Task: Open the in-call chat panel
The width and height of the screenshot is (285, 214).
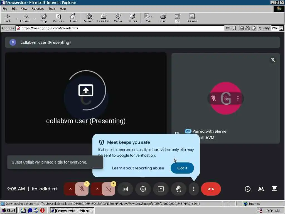Action: (274, 189)
